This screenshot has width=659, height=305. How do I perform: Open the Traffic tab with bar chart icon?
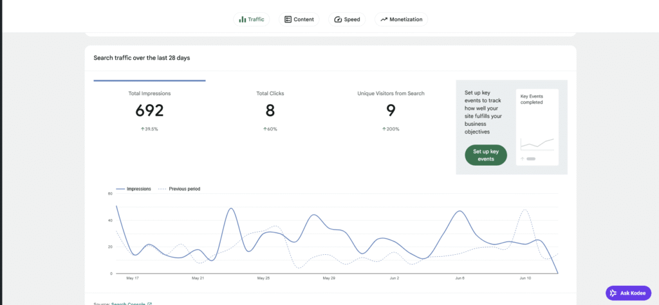click(252, 19)
